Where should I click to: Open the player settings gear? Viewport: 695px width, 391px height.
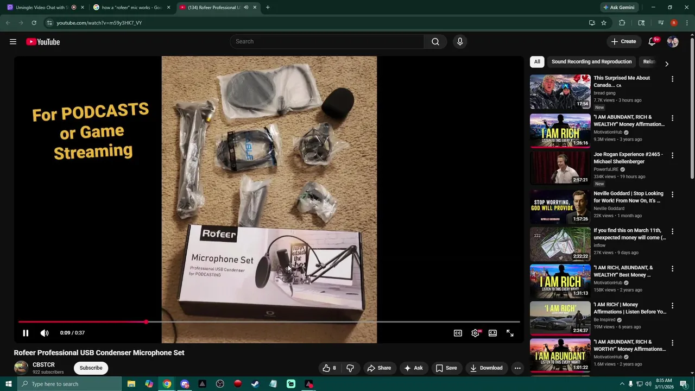coord(475,333)
